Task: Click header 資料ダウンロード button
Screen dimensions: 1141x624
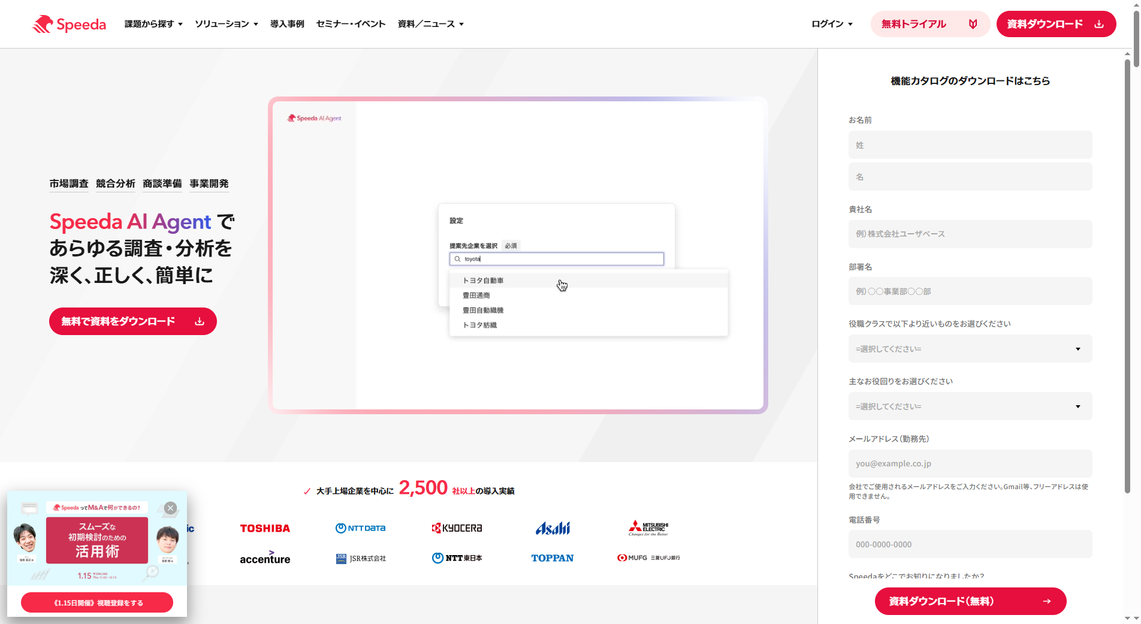Action: [1056, 24]
